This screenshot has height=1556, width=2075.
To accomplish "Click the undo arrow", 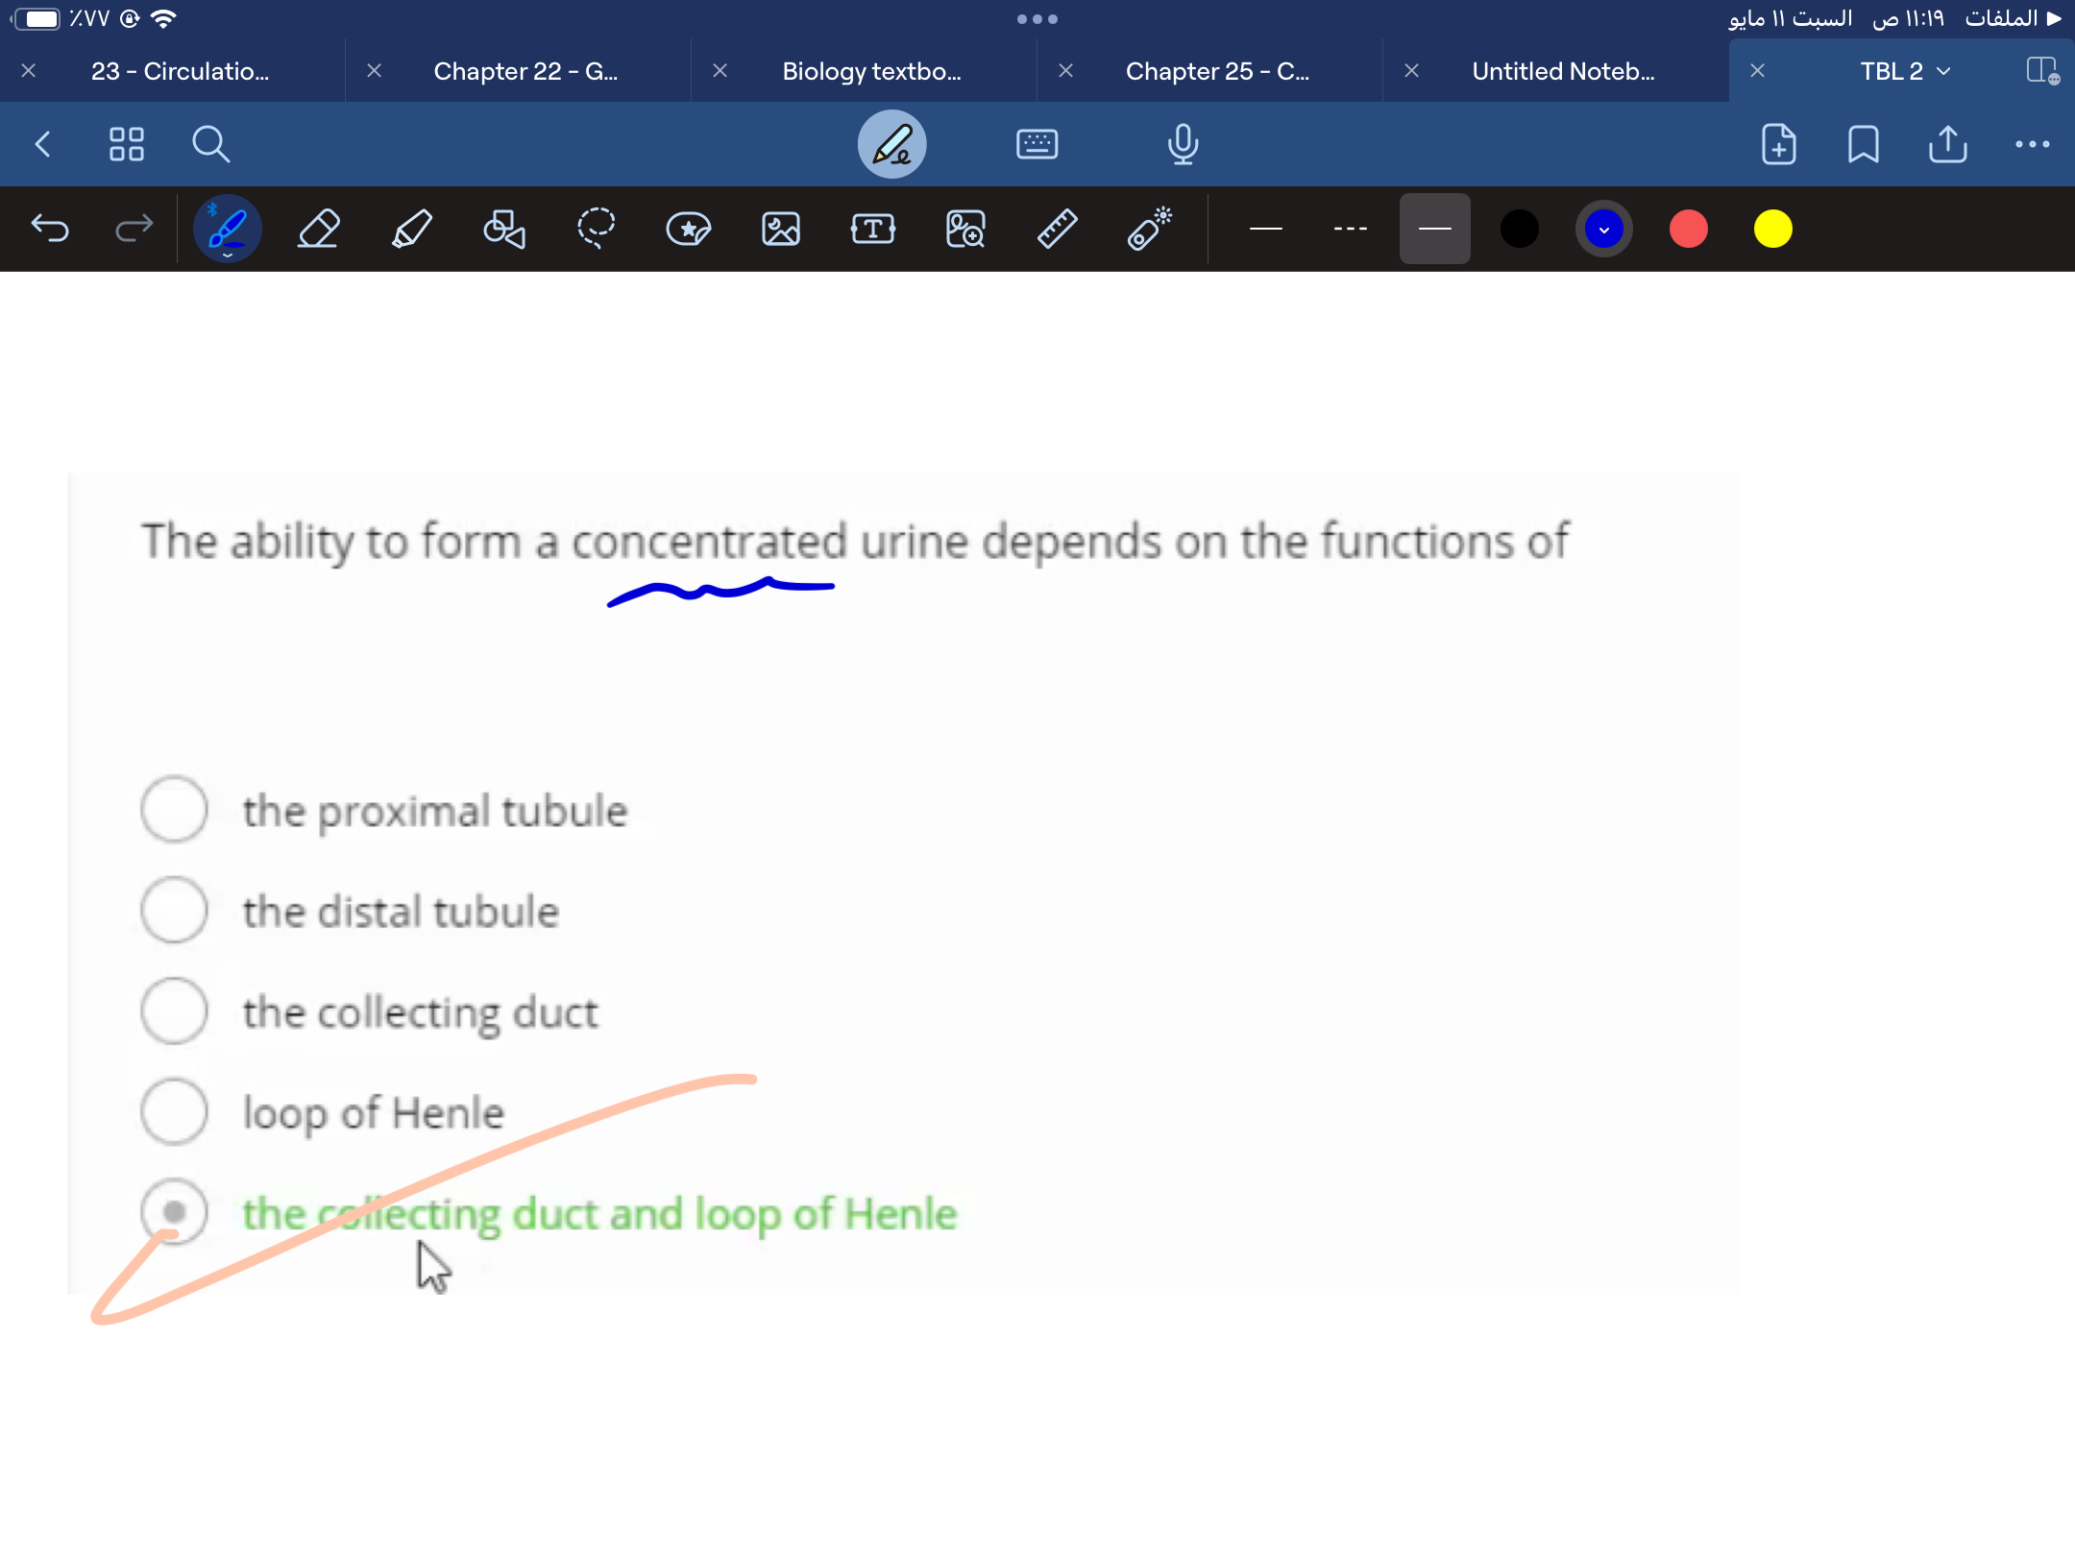I will point(50,229).
